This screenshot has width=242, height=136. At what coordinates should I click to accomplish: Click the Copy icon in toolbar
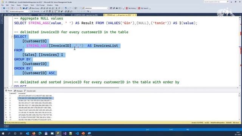point(59,8)
